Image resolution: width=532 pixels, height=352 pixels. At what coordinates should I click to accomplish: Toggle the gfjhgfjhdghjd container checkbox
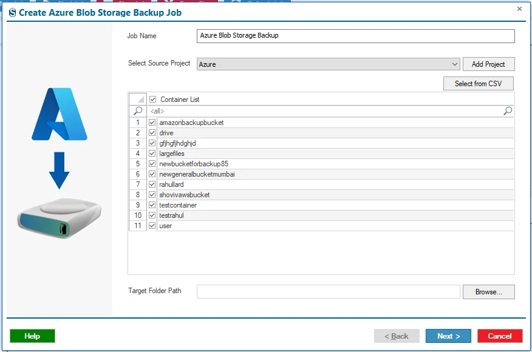[x=152, y=143]
